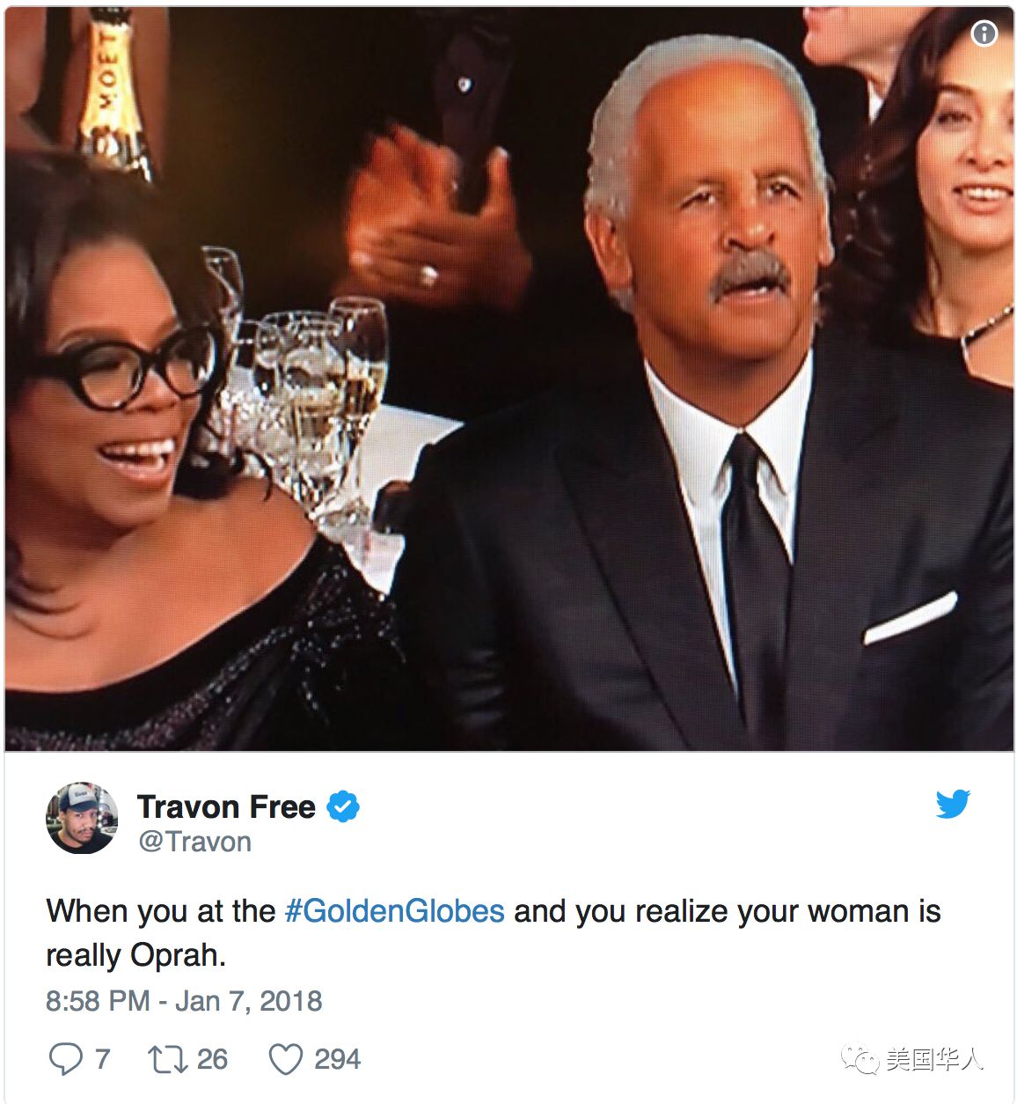Click the blue verified badge
The width and height of the screenshot is (1017, 1104).
[343, 806]
